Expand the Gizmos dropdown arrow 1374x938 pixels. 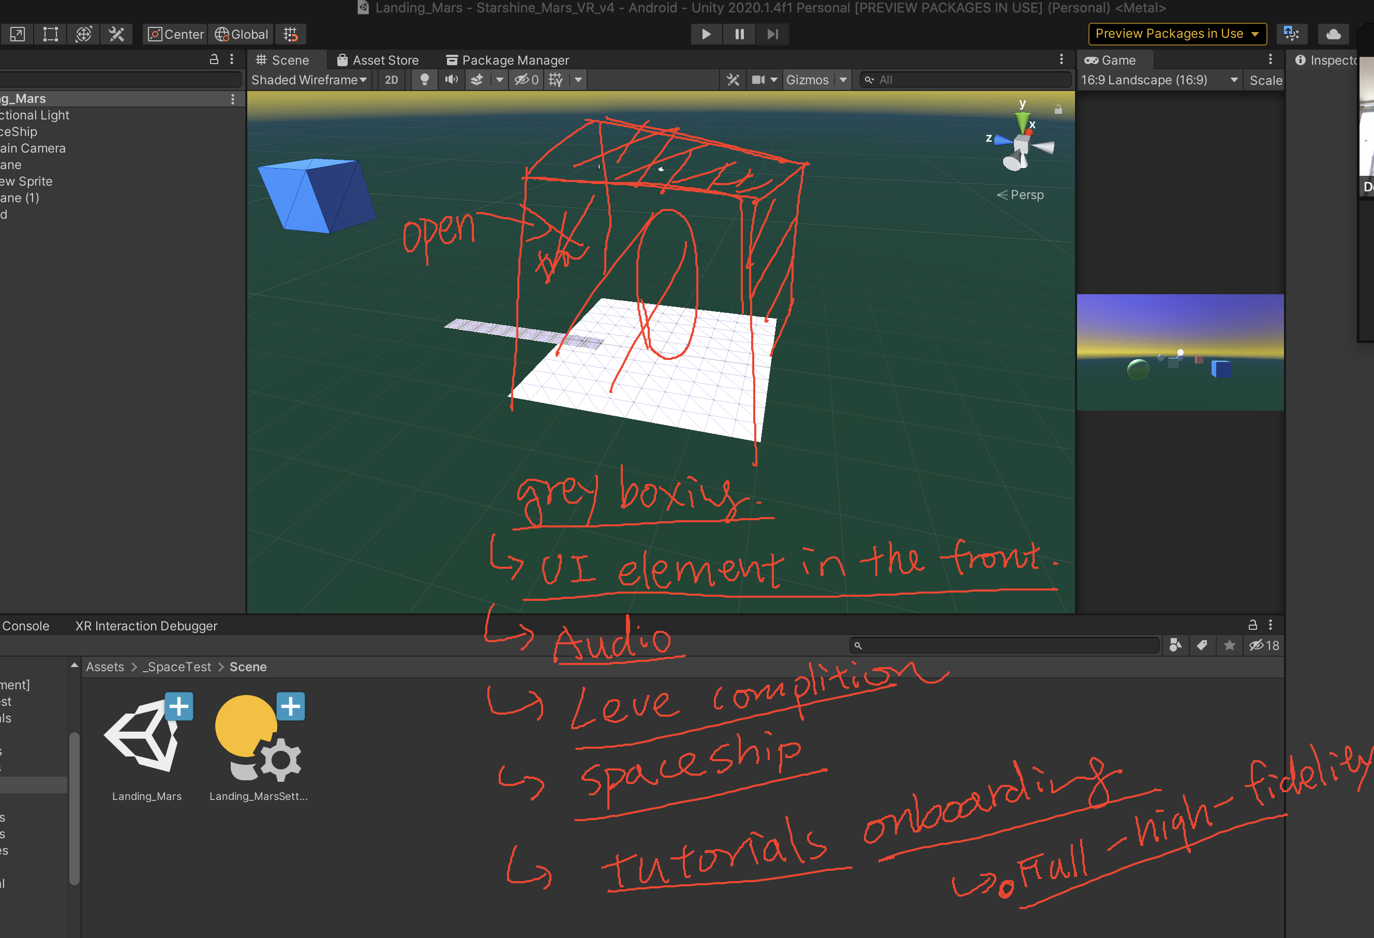pyautogui.click(x=843, y=80)
